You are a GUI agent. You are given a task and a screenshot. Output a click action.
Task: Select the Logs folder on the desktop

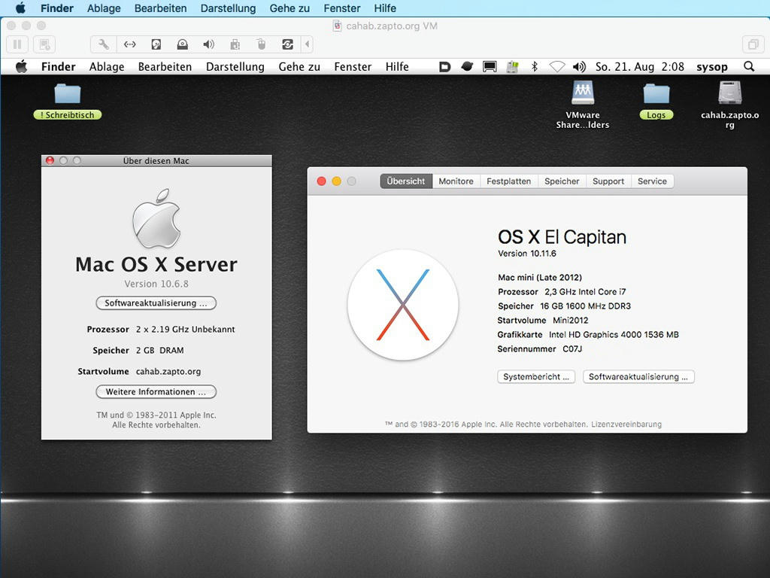(656, 102)
